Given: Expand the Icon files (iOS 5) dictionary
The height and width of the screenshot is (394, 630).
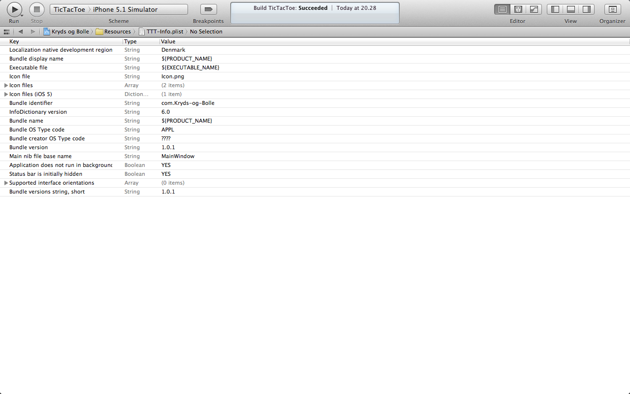Looking at the screenshot, I should 6,95.
